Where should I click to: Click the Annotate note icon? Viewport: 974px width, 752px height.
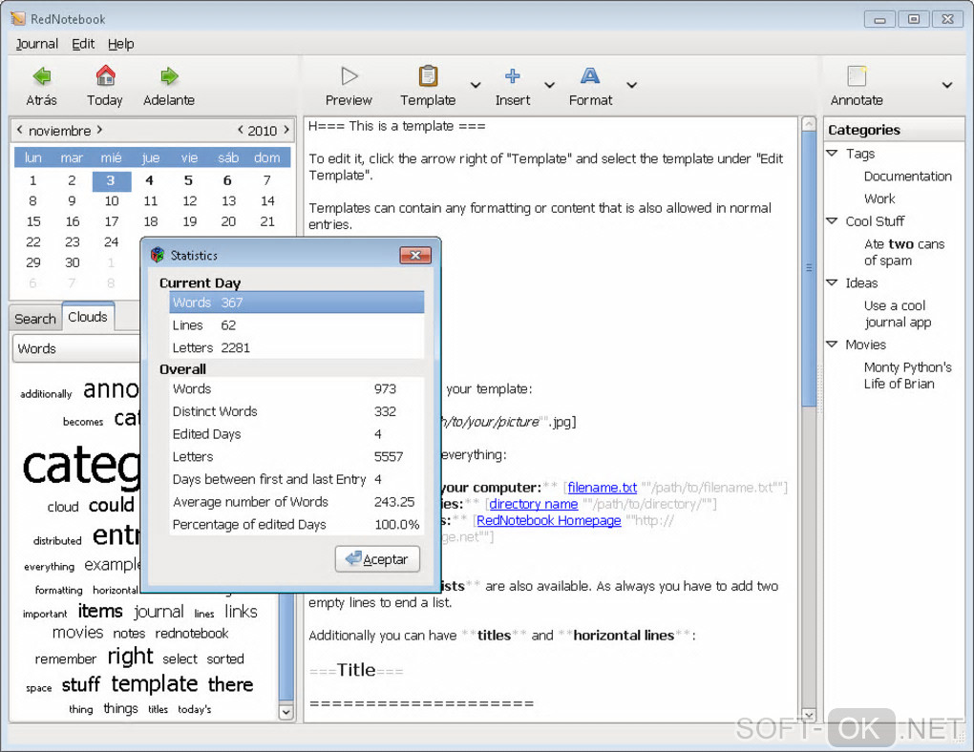pyautogui.click(x=857, y=75)
